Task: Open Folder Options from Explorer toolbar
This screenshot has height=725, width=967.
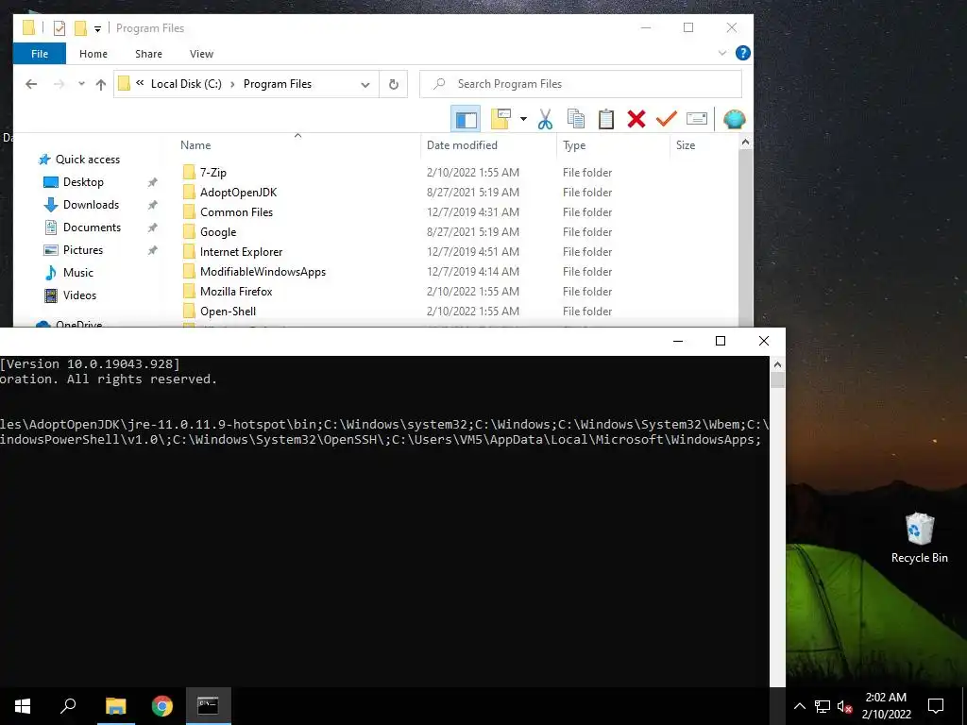Action: (500, 119)
